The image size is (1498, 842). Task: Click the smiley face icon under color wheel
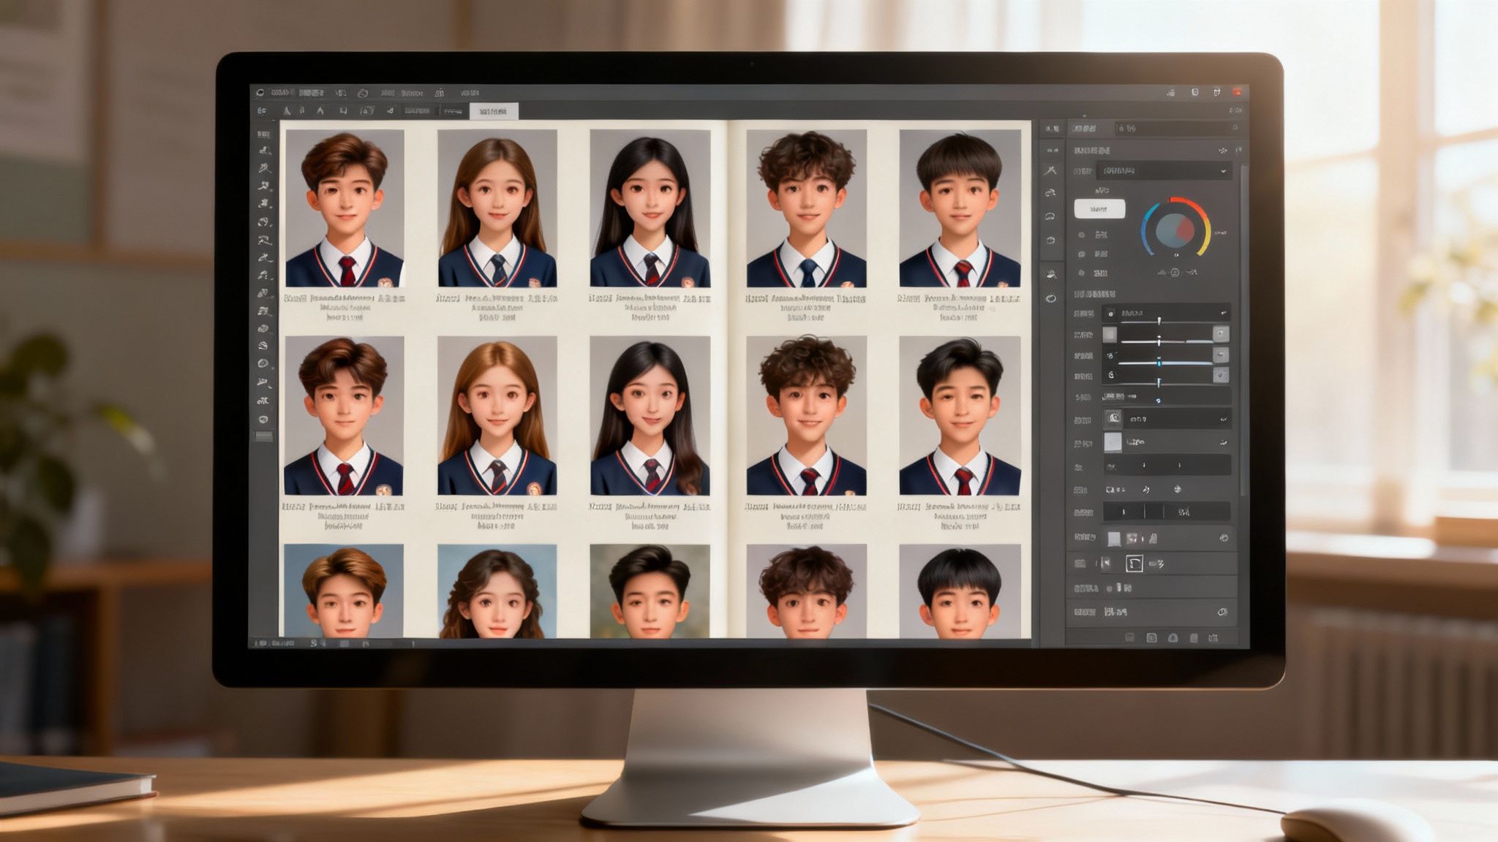[1175, 273]
